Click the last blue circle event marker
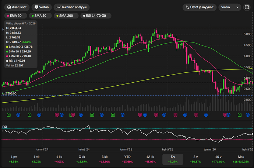This screenshot has width=254, height=168. tap(247, 115)
